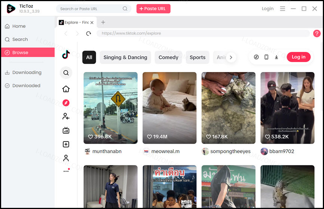
Task: Select the Comedy category
Action: [x=168, y=57]
